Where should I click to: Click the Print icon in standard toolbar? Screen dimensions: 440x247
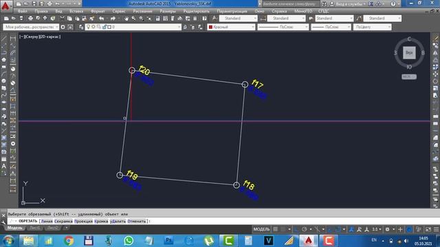[x=30, y=19]
